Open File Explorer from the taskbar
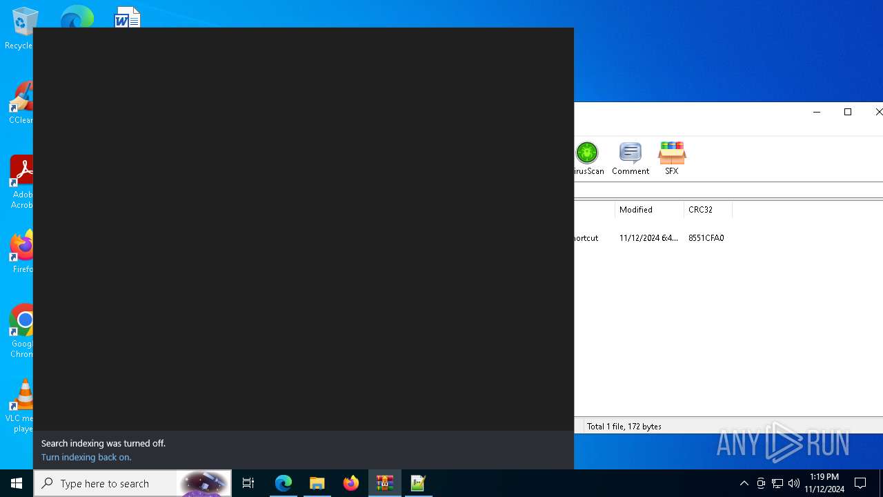The height and width of the screenshot is (497, 883). [317, 483]
